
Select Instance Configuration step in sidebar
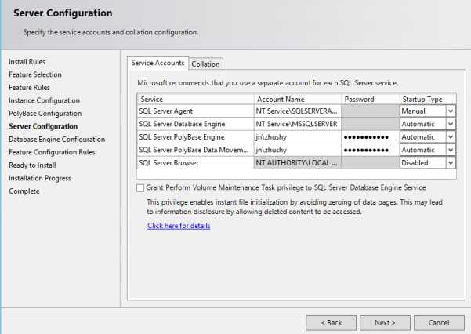pos(44,100)
